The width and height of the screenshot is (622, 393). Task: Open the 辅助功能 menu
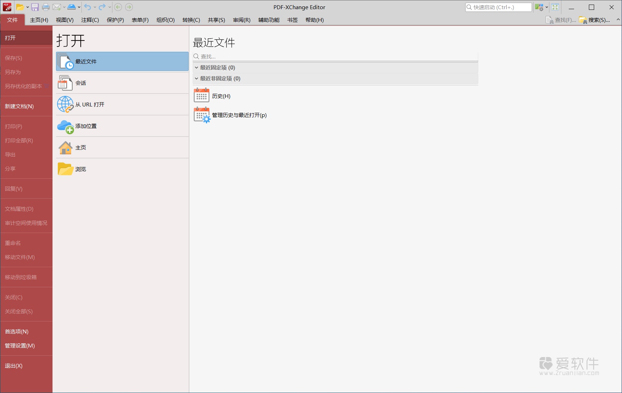[269, 20]
